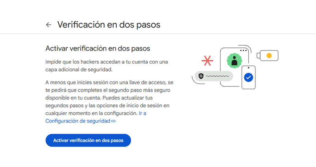Image resolution: width=316 pixels, height=167 pixels.
Task: Click the green badge with person silhouette
Action: 234,60
